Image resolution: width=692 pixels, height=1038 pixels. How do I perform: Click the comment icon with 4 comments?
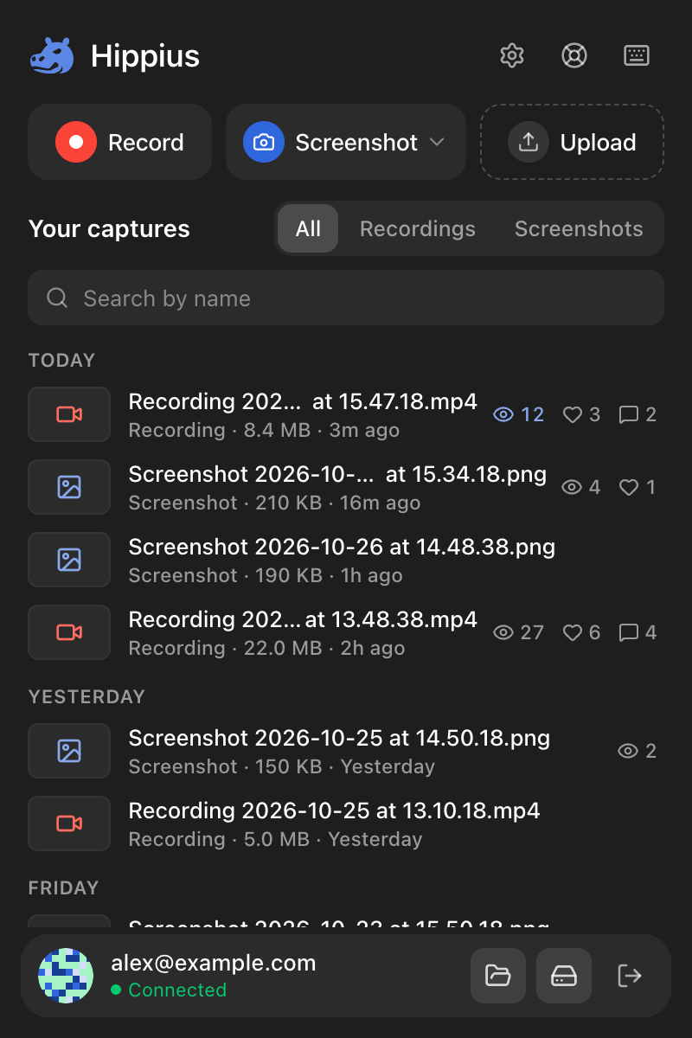tap(629, 632)
